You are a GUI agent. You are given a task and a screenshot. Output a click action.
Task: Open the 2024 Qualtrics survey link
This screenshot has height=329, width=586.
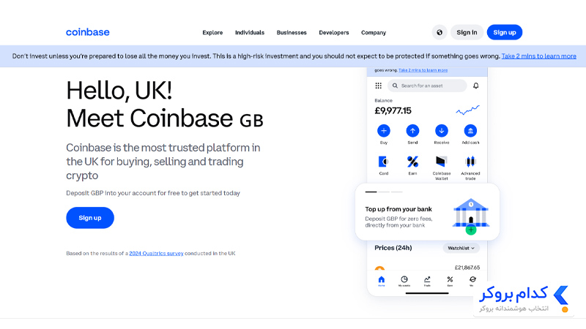(x=156, y=253)
